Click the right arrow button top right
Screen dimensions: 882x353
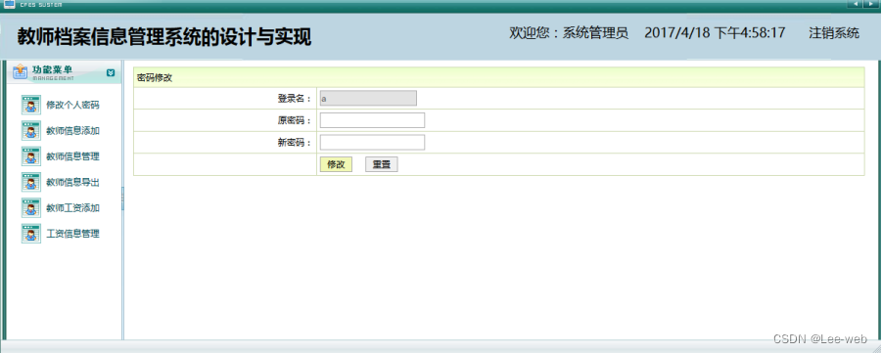(x=871, y=4)
